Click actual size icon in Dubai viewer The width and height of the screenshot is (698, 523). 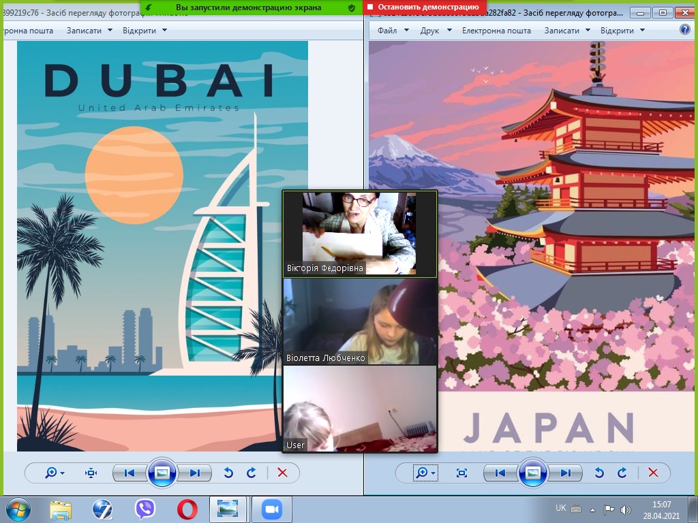click(91, 473)
